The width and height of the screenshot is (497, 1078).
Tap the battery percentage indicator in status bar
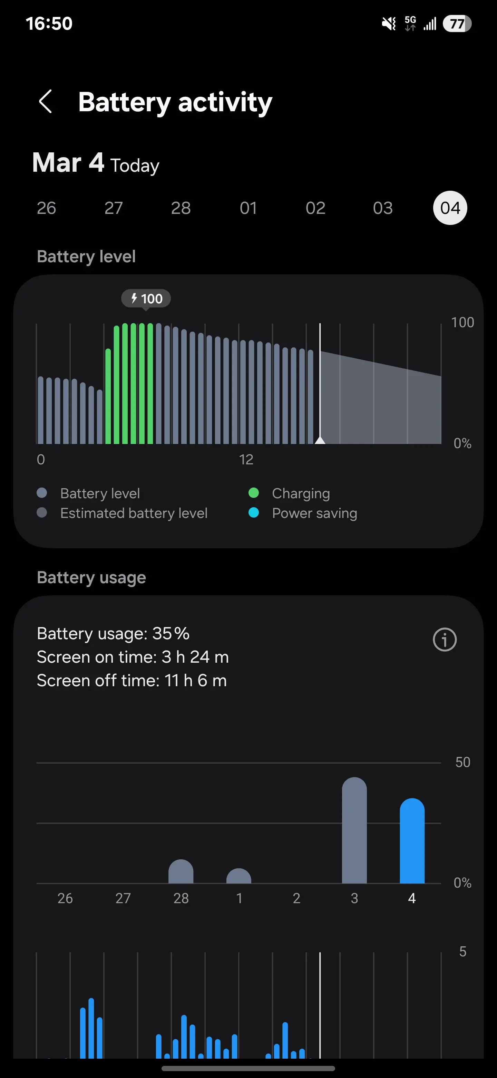tap(457, 23)
